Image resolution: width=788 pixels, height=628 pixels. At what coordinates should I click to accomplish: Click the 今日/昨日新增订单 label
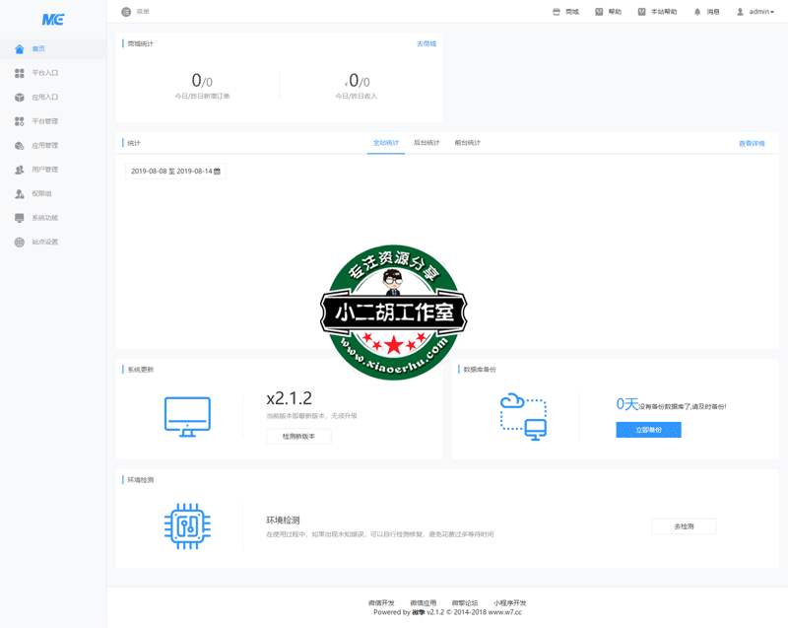point(203,96)
